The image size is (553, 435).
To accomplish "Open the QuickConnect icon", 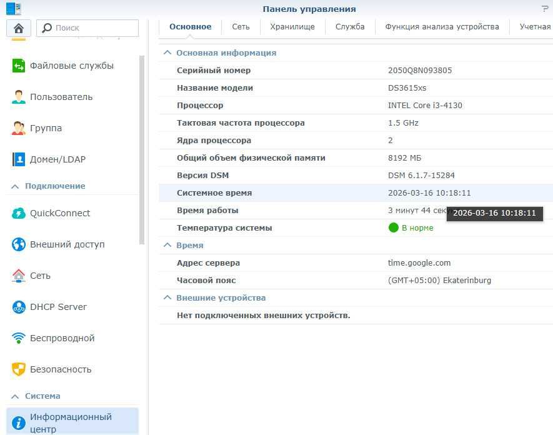I will [19, 213].
